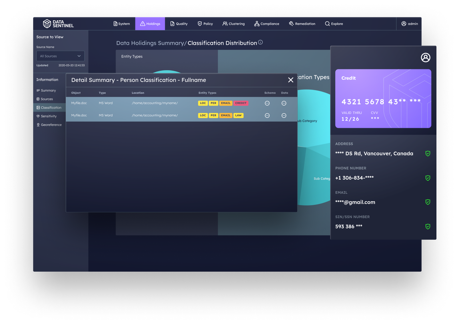Open the Explore search icon
The image size is (457, 323).
(x=327, y=24)
